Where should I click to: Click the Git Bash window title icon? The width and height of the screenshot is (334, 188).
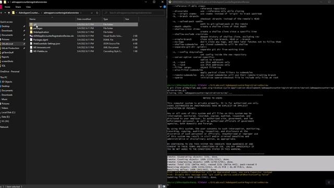click(170, 2)
